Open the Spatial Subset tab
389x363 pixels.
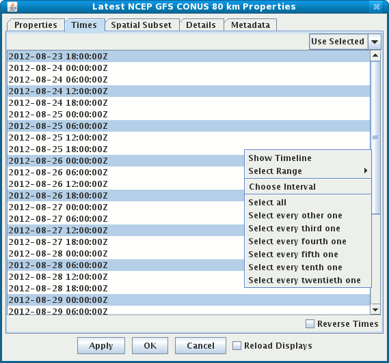click(142, 25)
